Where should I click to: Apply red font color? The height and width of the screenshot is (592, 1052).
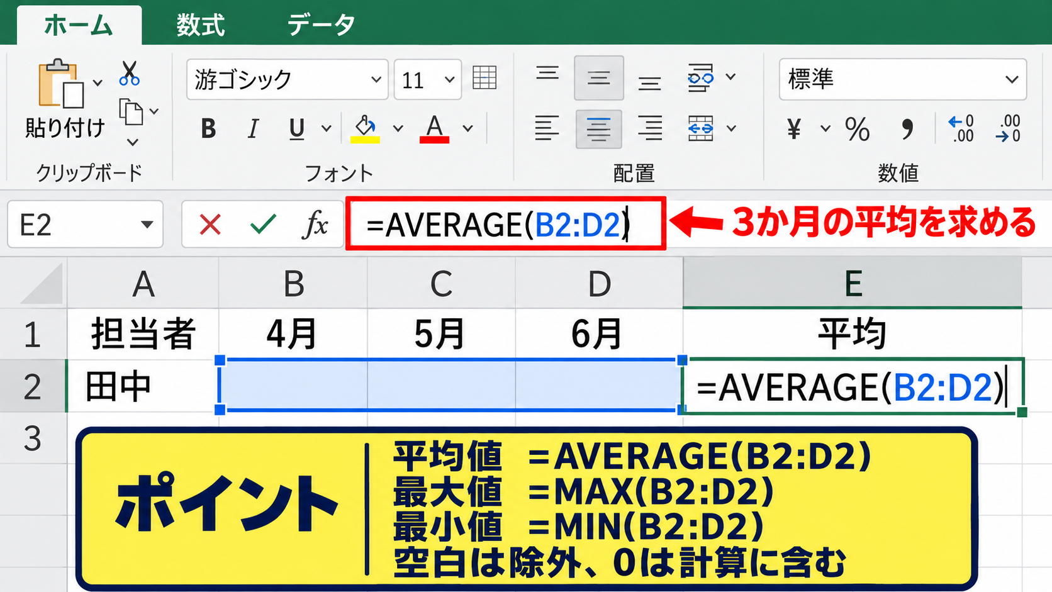pos(434,128)
